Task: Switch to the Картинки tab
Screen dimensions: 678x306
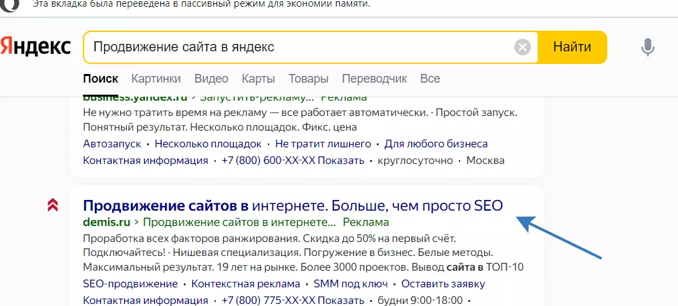Action: [156, 79]
